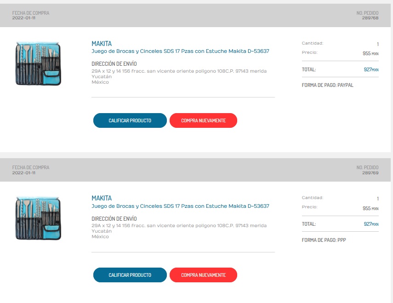Open product title link in order 289768
Screen dimensions: 393x303
(x=180, y=51)
